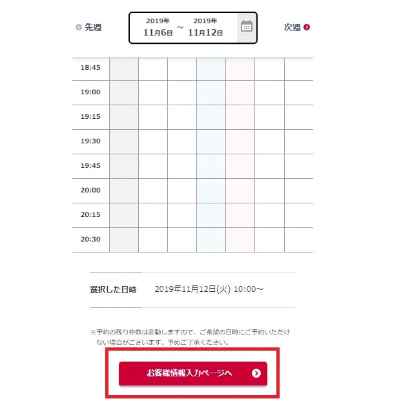Select 19:15 slot in the last column
The width and height of the screenshot is (401, 401).
pyautogui.click(x=299, y=117)
